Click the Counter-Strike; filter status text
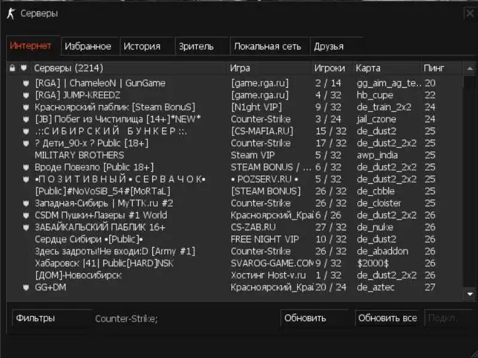Screen dimensions: 478x358 pyautogui.click(x=126, y=319)
